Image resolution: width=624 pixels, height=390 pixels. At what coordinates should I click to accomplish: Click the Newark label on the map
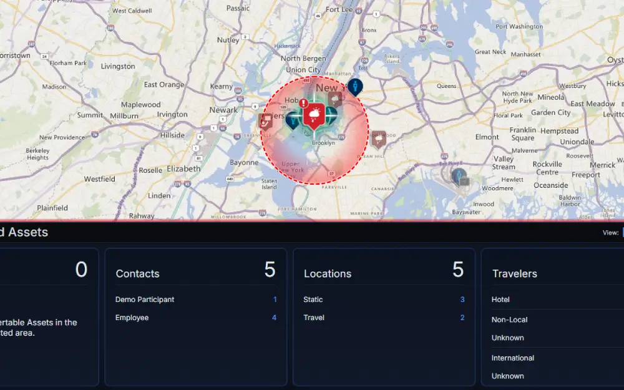coord(223,110)
